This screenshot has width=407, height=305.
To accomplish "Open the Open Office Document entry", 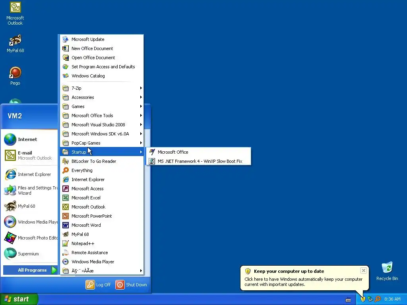I will [102, 58].
